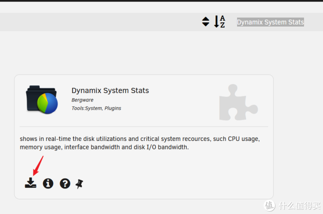Open the Dynamix System Stats card title
The width and height of the screenshot is (323, 214).
pos(110,91)
